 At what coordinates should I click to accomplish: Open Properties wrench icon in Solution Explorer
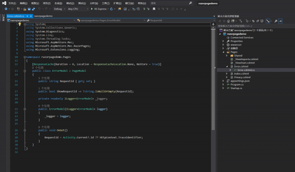(276, 21)
